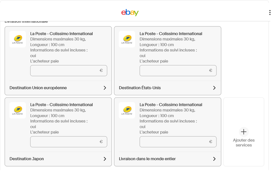Select Destination États-Unis text
Image resolution: width=272 pixels, height=171 pixels.
pyautogui.click(x=140, y=88)
